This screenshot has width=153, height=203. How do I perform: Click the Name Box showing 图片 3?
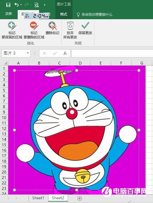[14, 53]
